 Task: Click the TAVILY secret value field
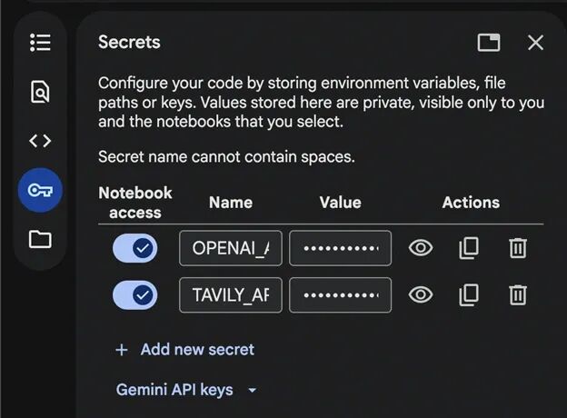pos(340,295)
